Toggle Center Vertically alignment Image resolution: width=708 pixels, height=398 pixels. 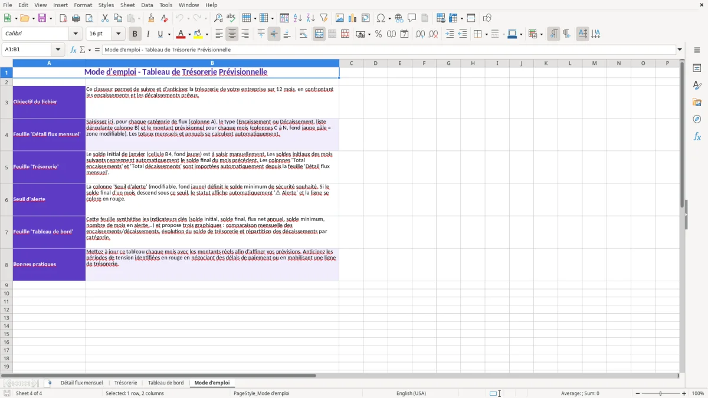coord(274,34)
